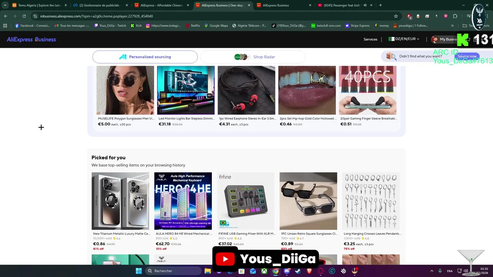The height and width of the screenshot is (277, 493).
Task: Launch Outlook from taskbar
Action: [253, 271]
